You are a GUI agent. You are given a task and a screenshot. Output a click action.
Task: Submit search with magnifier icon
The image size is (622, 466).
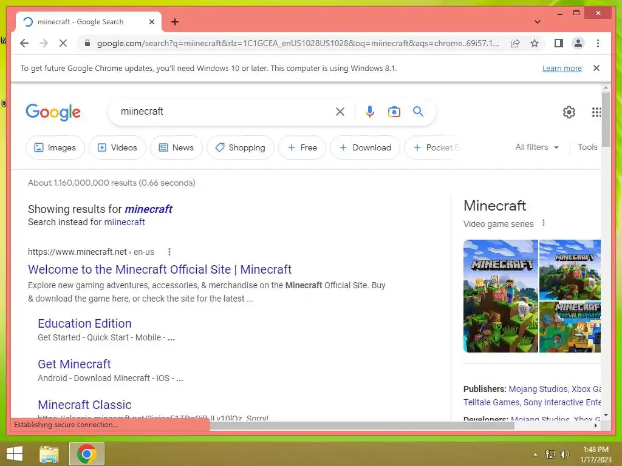pos(418,112)
